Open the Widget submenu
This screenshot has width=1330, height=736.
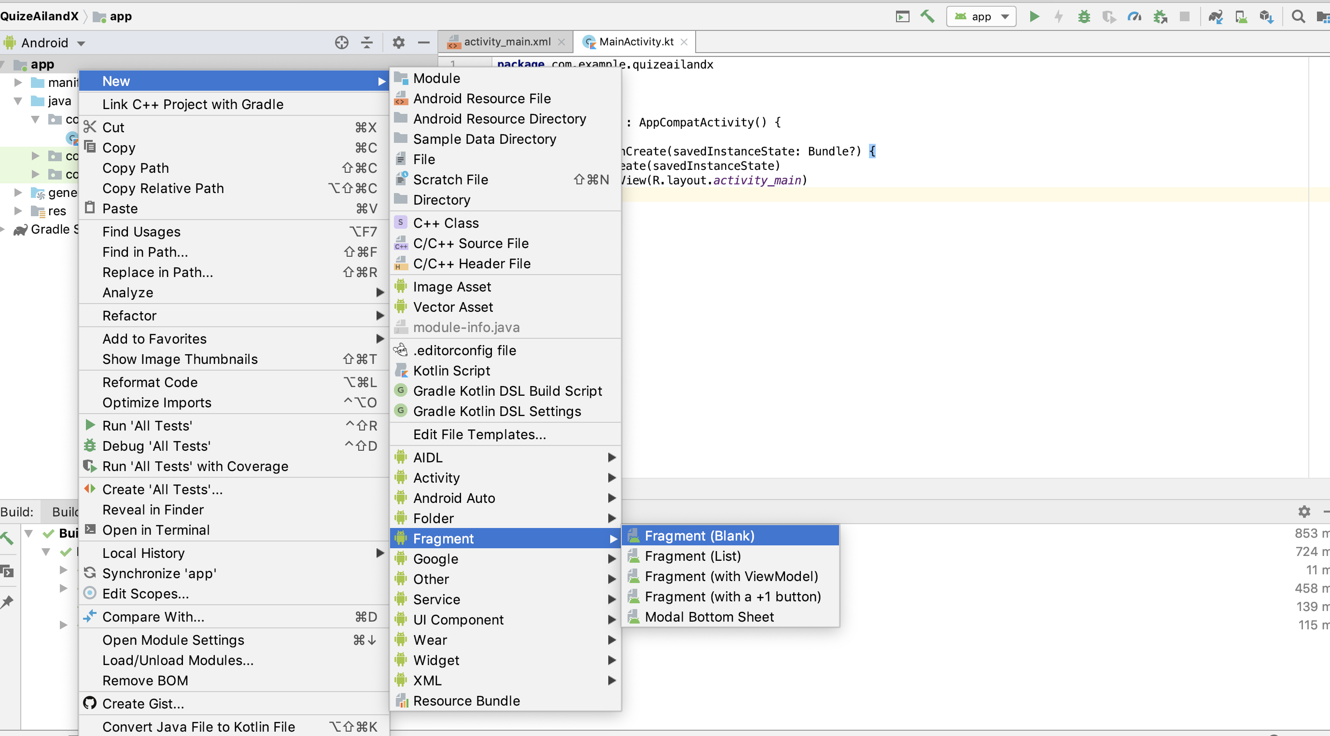tap(505, 660)
